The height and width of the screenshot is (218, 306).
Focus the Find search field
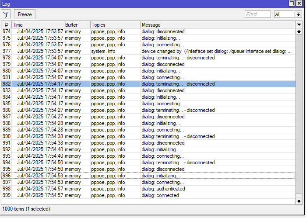[x=257, y=14]
